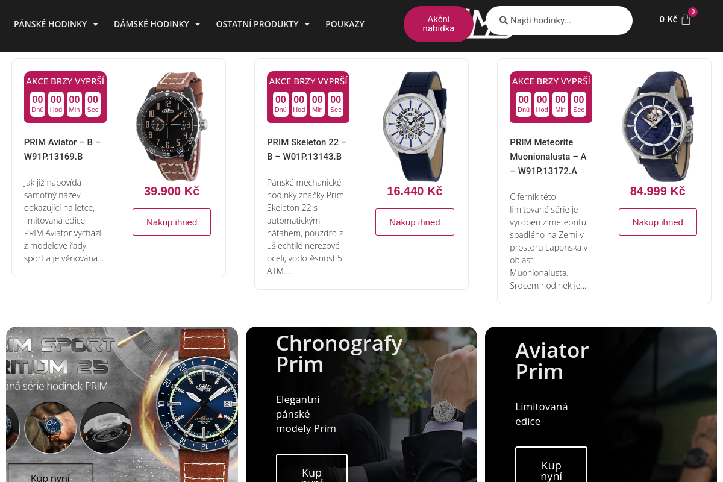Expand the Pánské hodinky dropdown arrow

coord(95,24)
